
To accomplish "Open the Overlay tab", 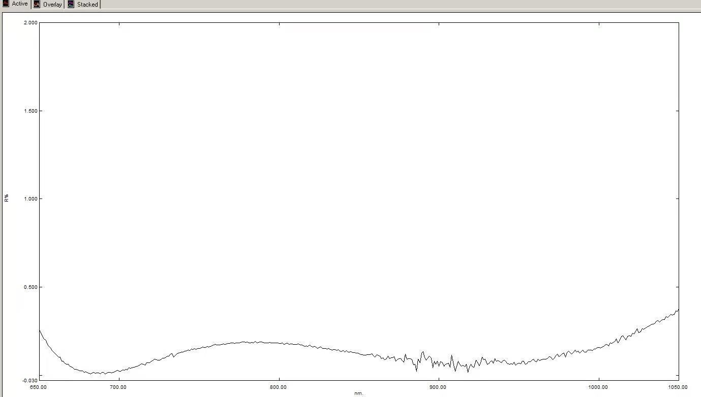I will [52, 5].
